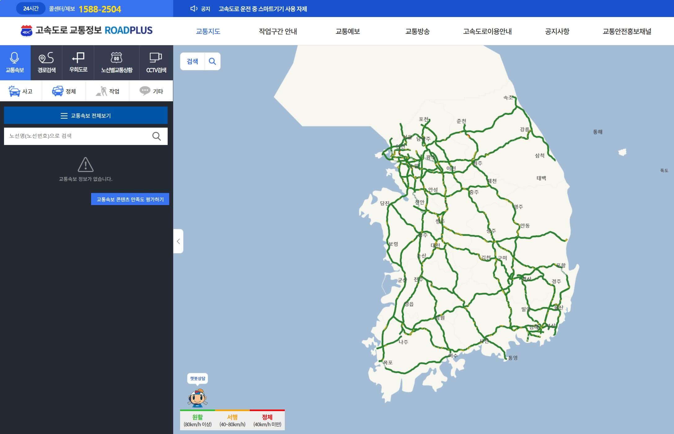Toggle the 사고 accident filter
The width and height of the screenshot is (674, 434).
[x=21, y=91]
